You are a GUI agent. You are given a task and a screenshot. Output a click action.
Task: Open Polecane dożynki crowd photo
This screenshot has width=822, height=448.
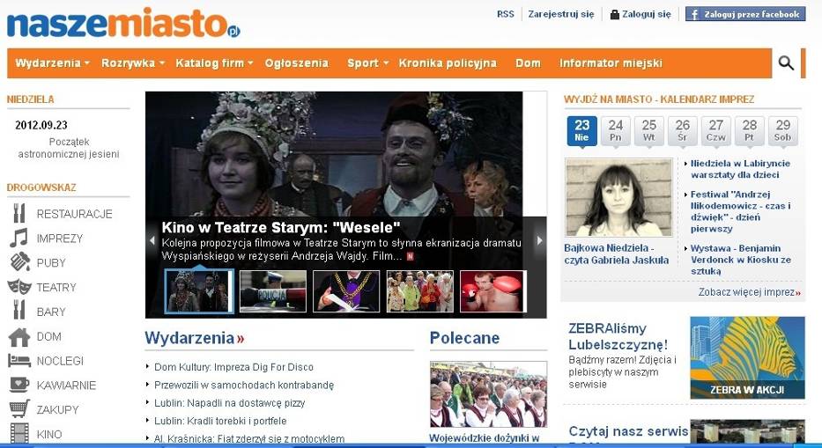pos(488,394)
